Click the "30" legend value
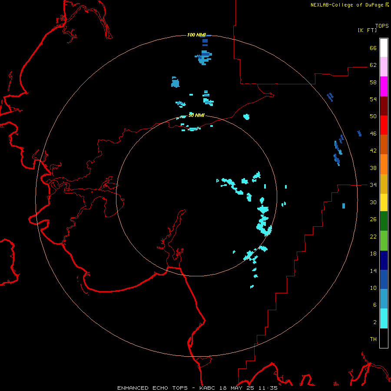The height and width of the screenshot is (391, 391). 373,202
